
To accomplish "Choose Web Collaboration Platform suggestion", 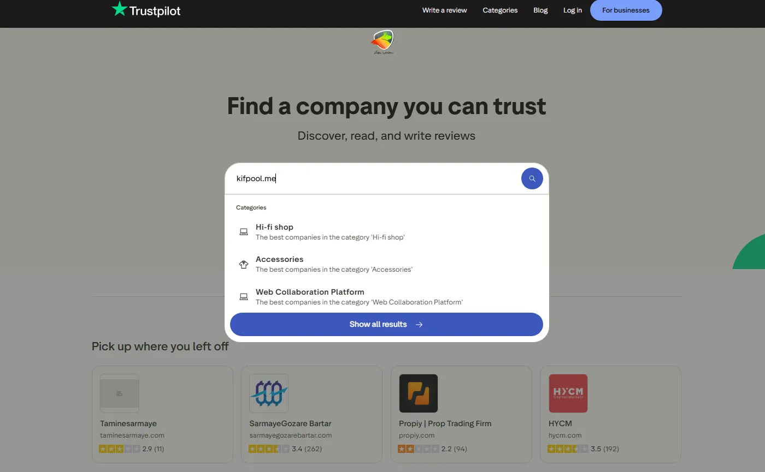I will (359, 297).
